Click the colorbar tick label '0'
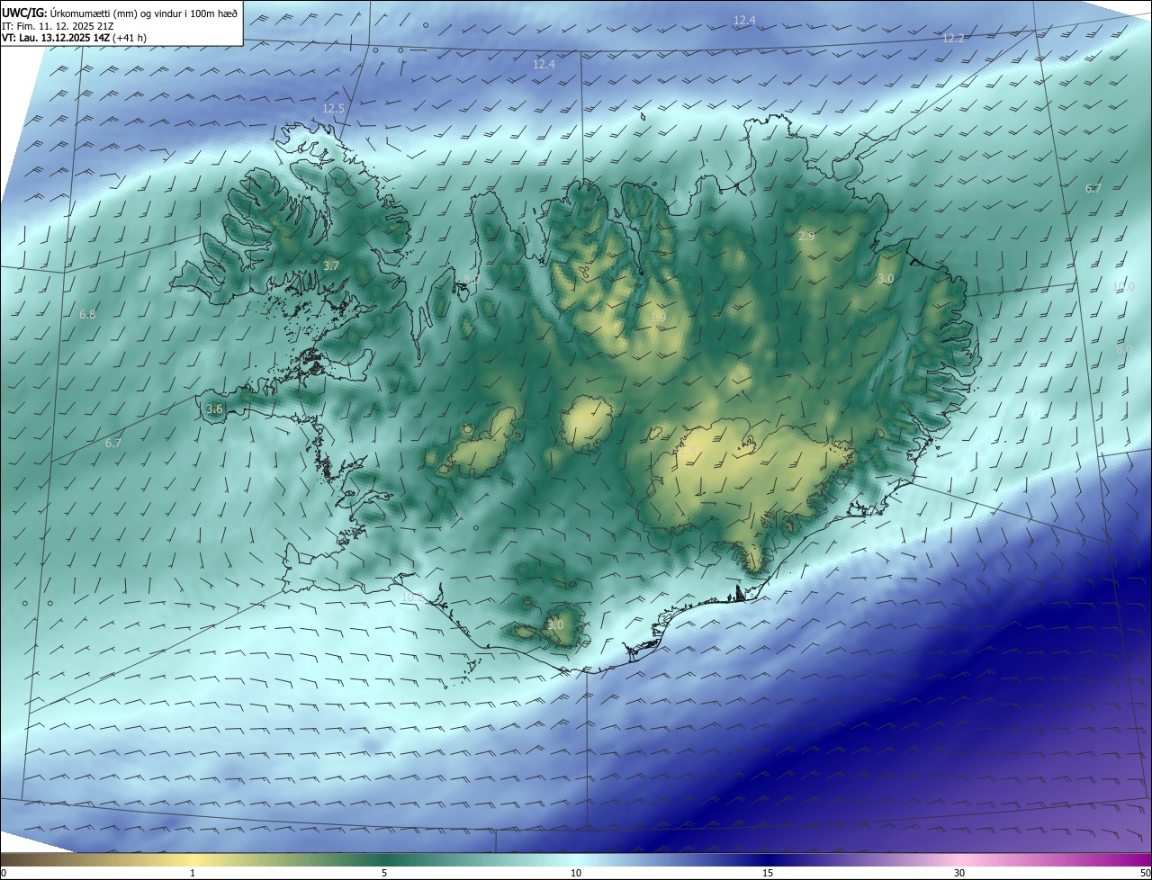 point(4,873)
